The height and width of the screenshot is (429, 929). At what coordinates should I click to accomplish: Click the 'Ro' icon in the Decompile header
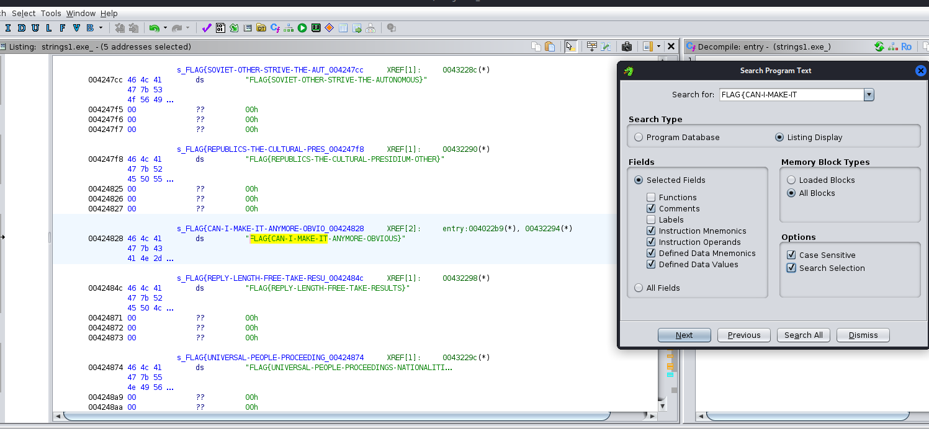(x=907, y=46)
